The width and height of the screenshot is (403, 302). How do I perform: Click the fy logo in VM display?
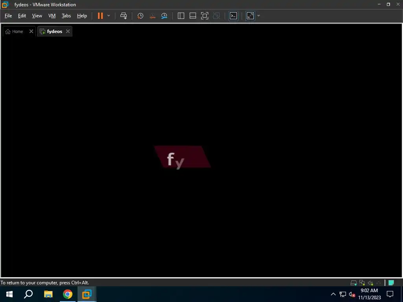point(182,157)
